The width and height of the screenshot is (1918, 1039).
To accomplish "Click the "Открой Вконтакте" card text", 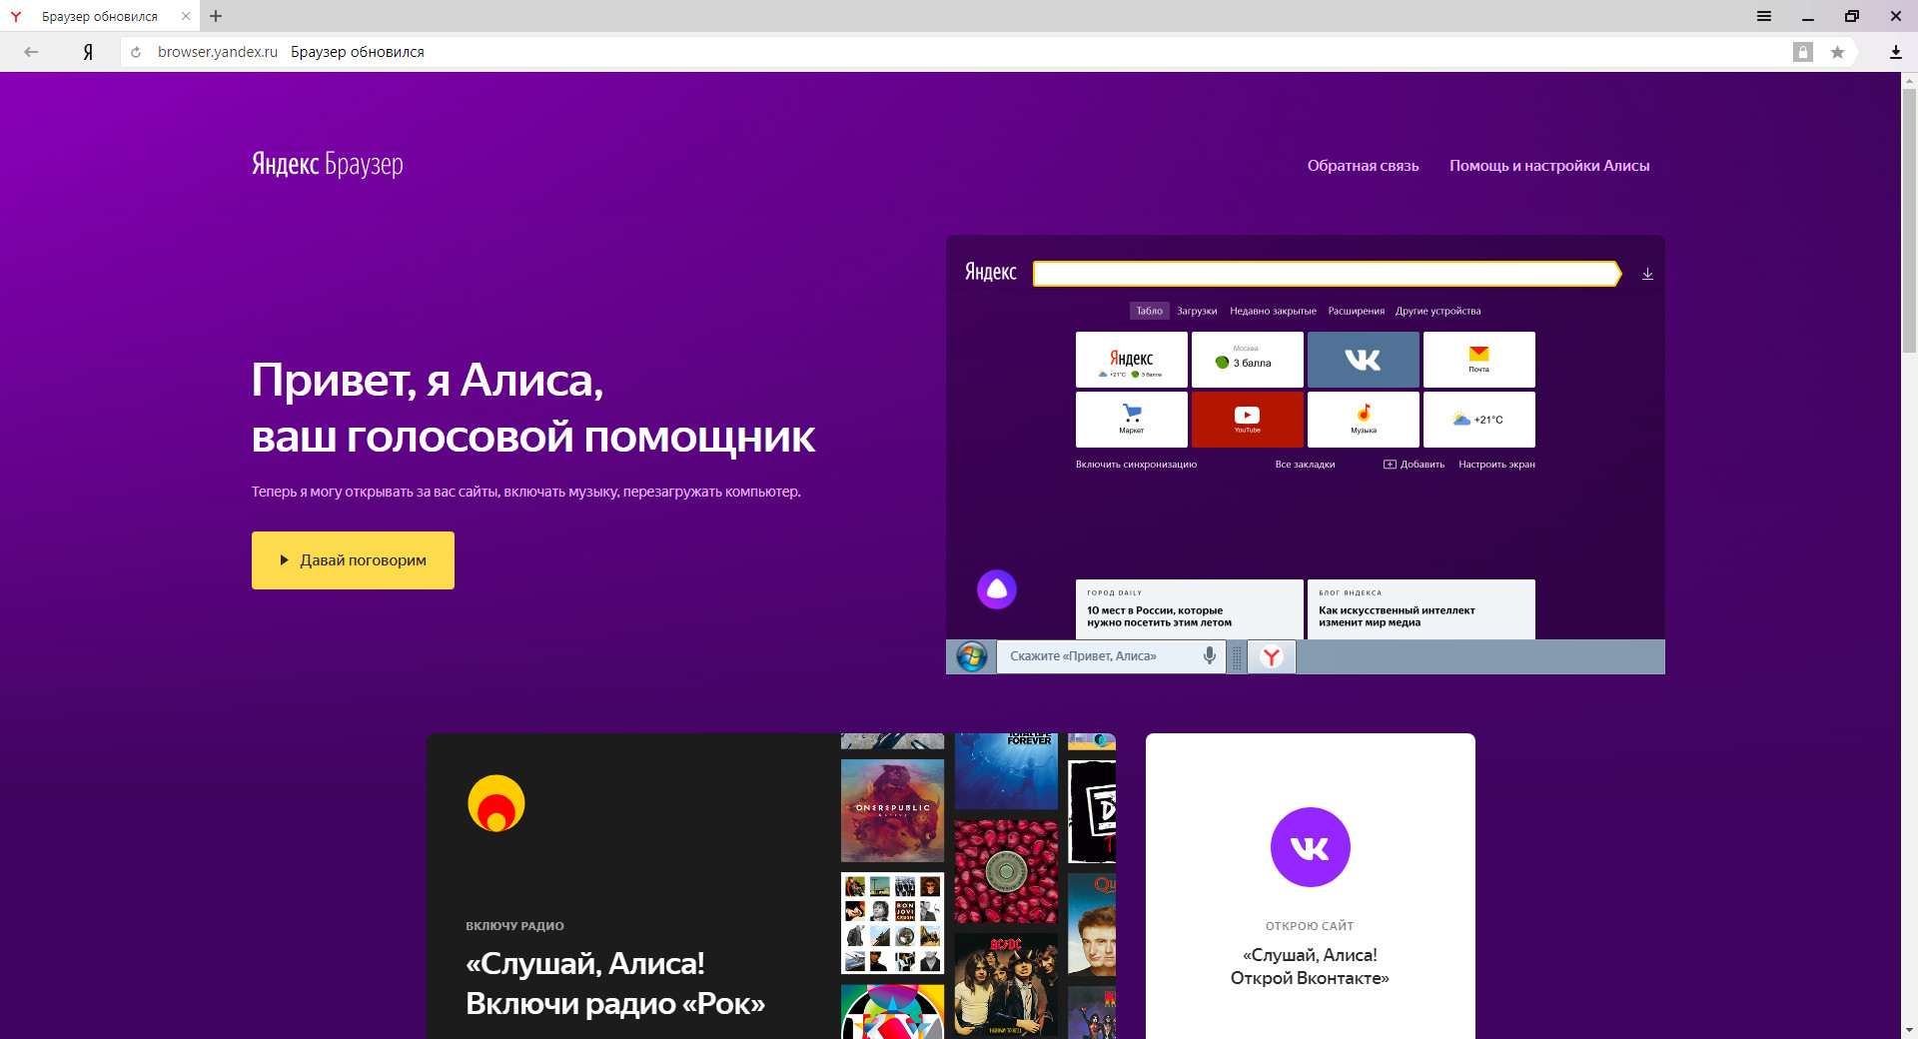I will (1310, 967).
